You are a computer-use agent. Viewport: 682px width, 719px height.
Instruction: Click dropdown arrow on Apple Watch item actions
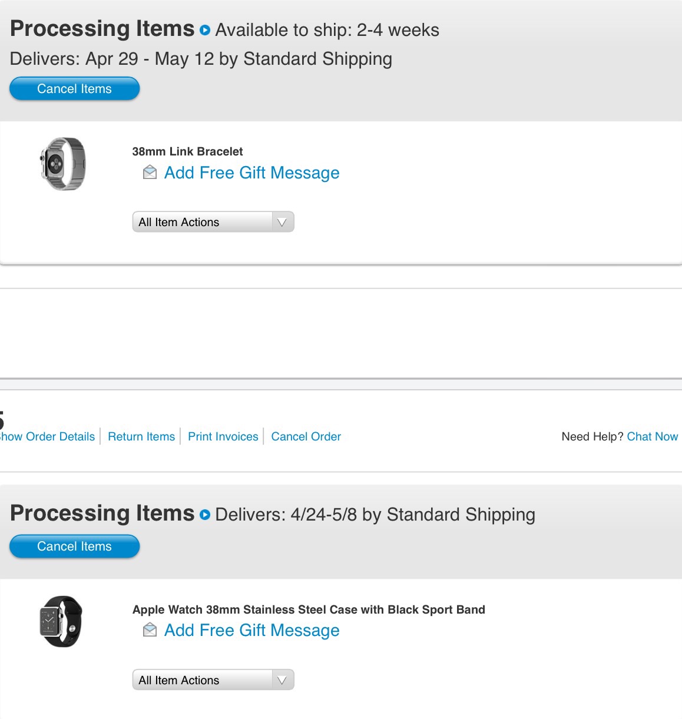282,680
